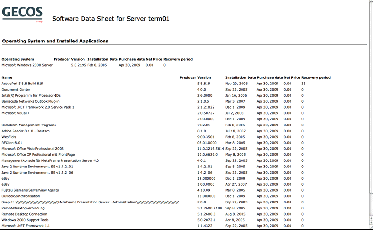
Task: Click installation date 'May 8, 2005'
Action: point(235,155)
